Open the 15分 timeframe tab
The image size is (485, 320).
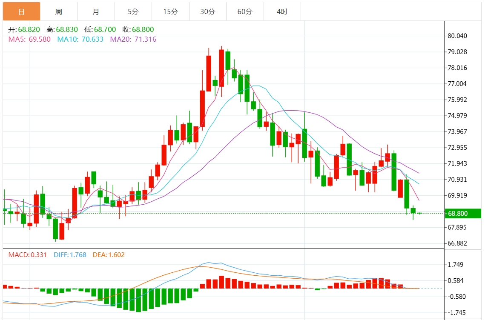click(170, 11)
